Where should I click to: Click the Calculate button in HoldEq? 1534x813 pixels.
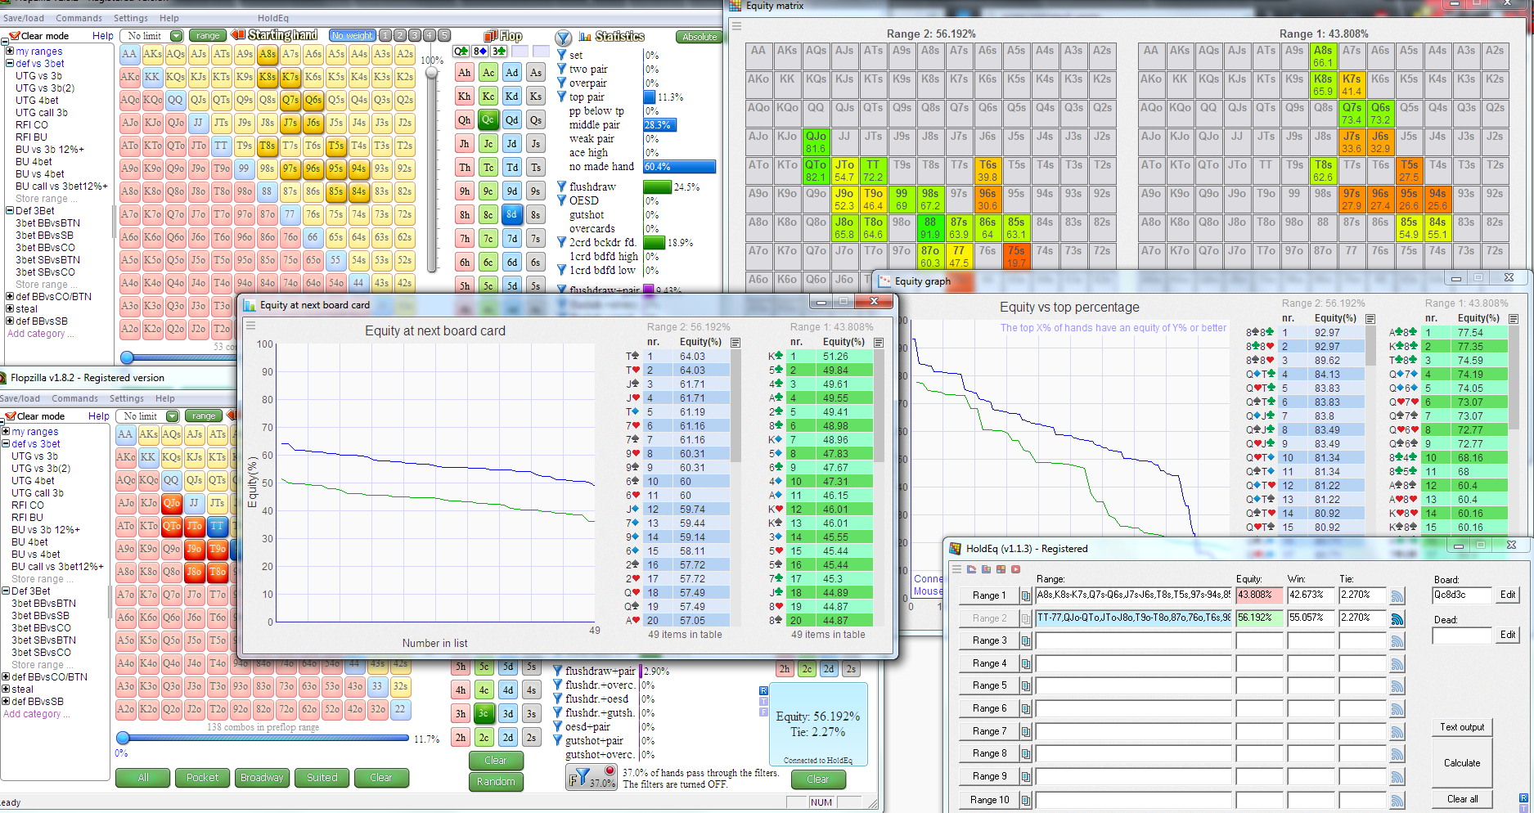(x=1461, y=763)
